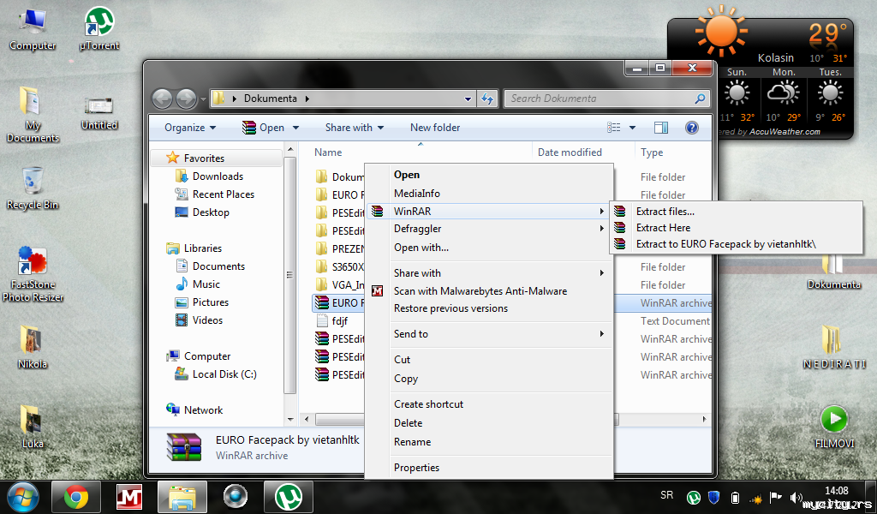Toggle the preview pane icon
877x514 pixels.
[x=660, y=128]
